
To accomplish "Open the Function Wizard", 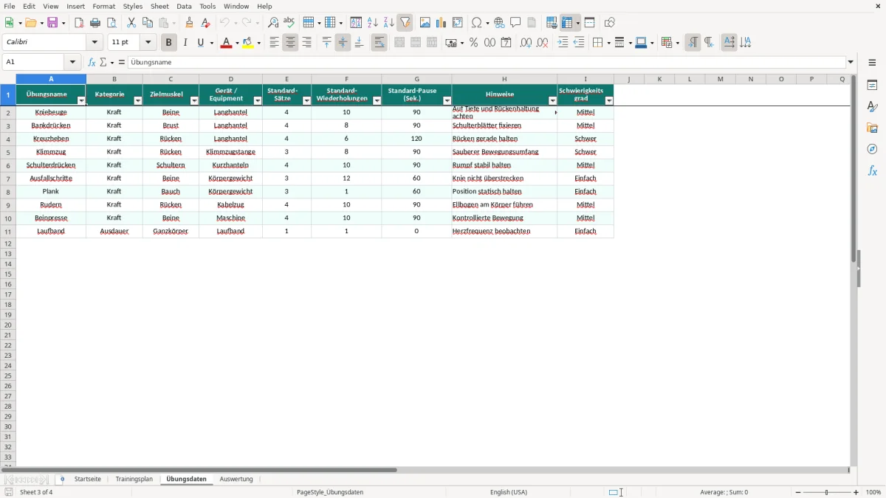I will pyautogui.click(x=92, y=62).
